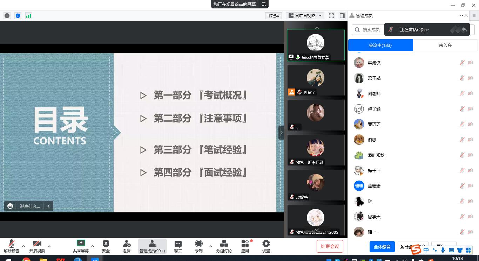This screenshot has width=479, height=261.
Task: Open the Chat (聊天) panel
Action: (178, 244)
